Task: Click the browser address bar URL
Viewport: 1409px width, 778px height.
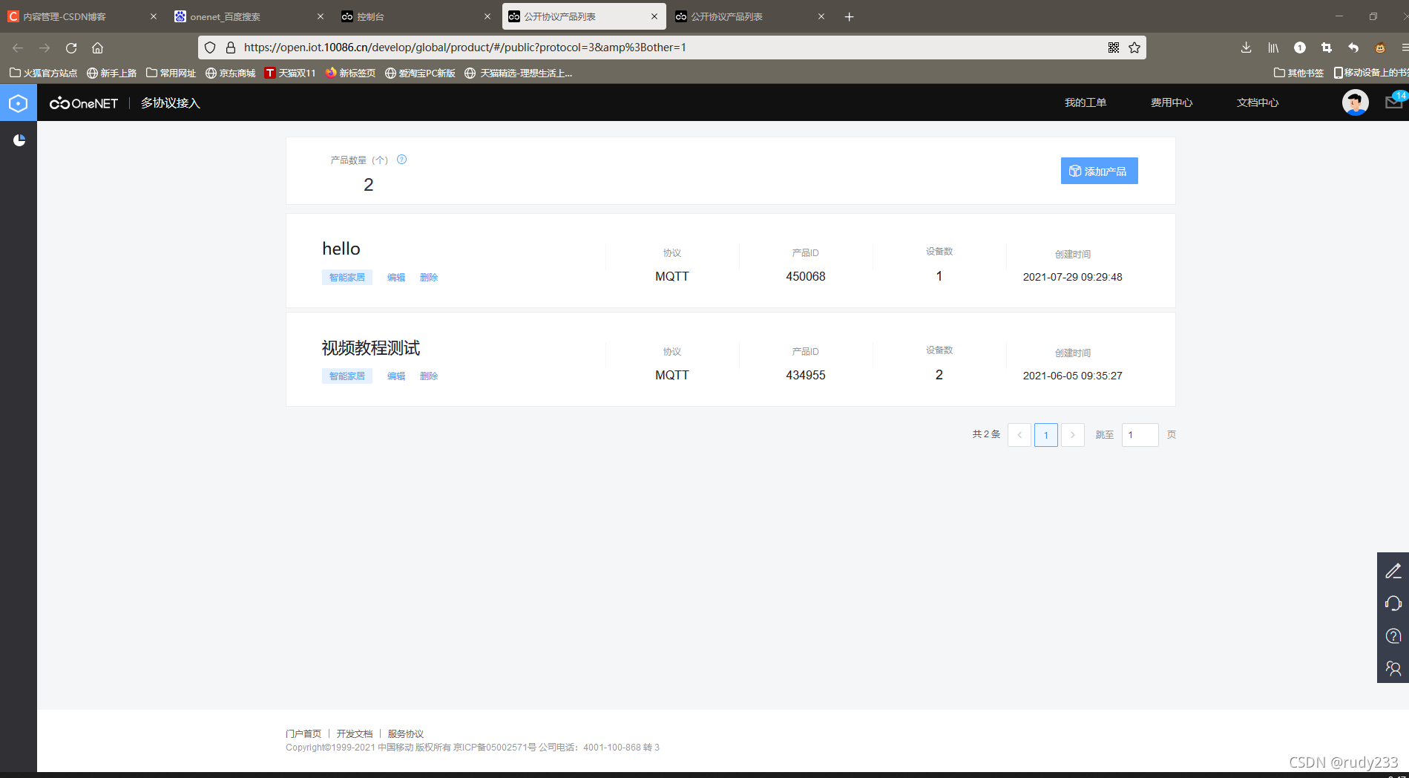Action: (465, 48)
